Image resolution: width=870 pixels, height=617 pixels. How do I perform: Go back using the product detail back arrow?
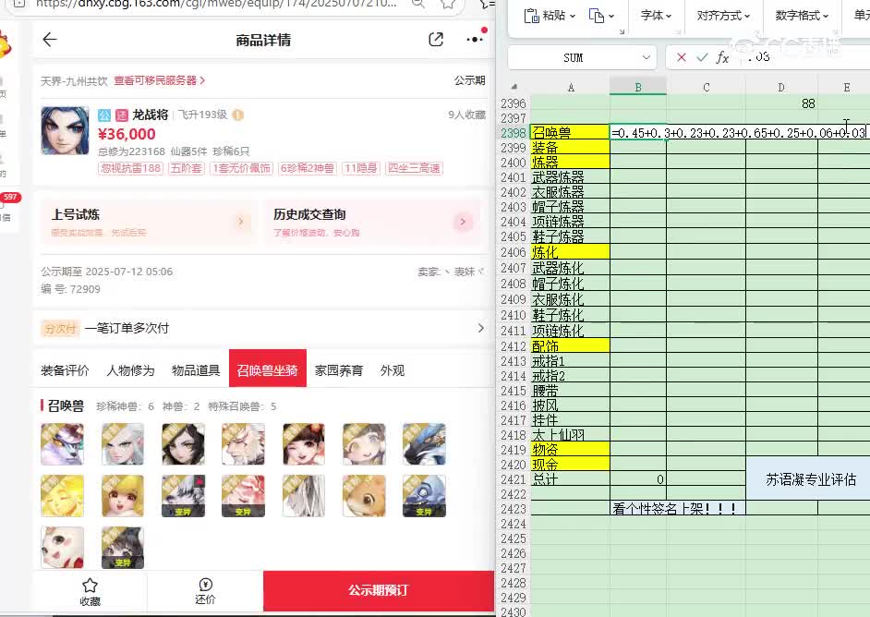[x=50, y=40]
